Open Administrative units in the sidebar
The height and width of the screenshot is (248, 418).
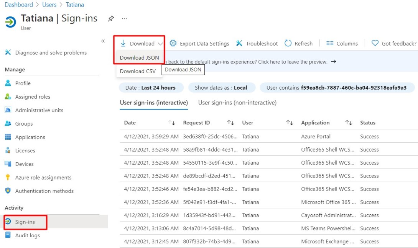[39, 110]
